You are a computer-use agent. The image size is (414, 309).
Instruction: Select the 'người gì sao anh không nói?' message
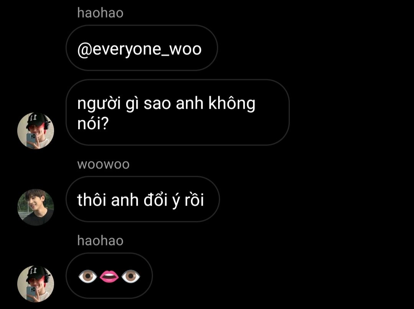pos(177,112)
